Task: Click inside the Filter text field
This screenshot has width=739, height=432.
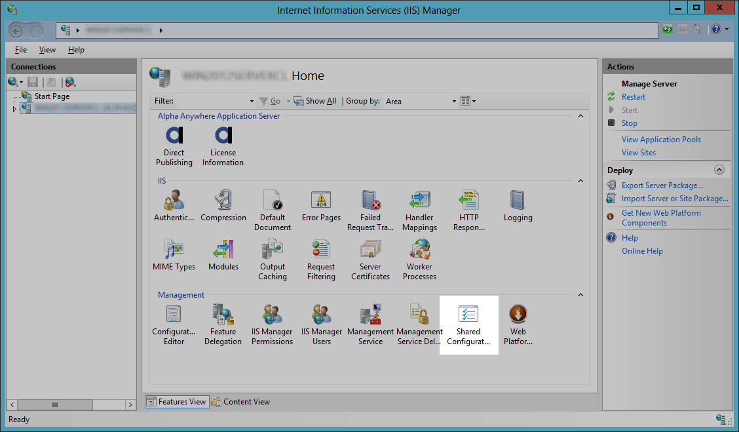Action: pos(212,102)
